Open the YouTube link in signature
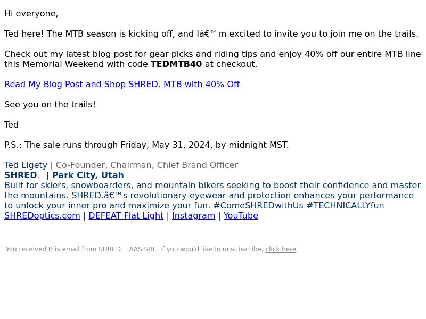The image size is (426, 319). (241, 216)
